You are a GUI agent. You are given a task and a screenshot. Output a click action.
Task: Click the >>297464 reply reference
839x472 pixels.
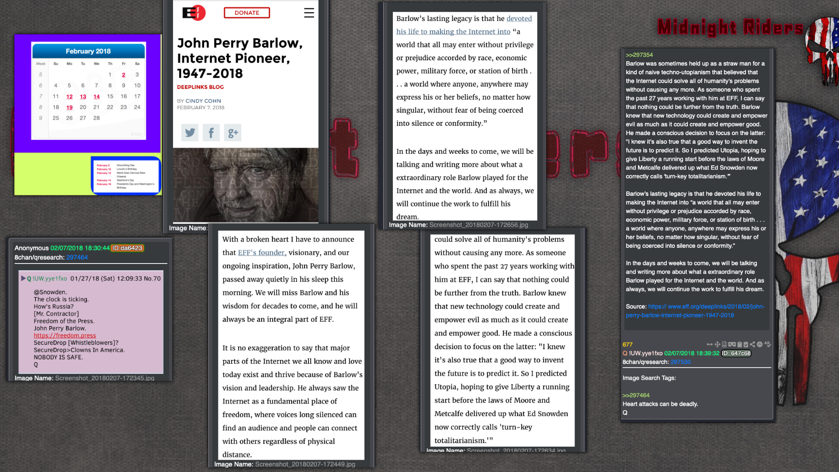(636, 395)
